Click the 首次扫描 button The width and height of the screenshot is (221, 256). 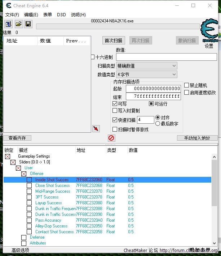click(113, 40)
